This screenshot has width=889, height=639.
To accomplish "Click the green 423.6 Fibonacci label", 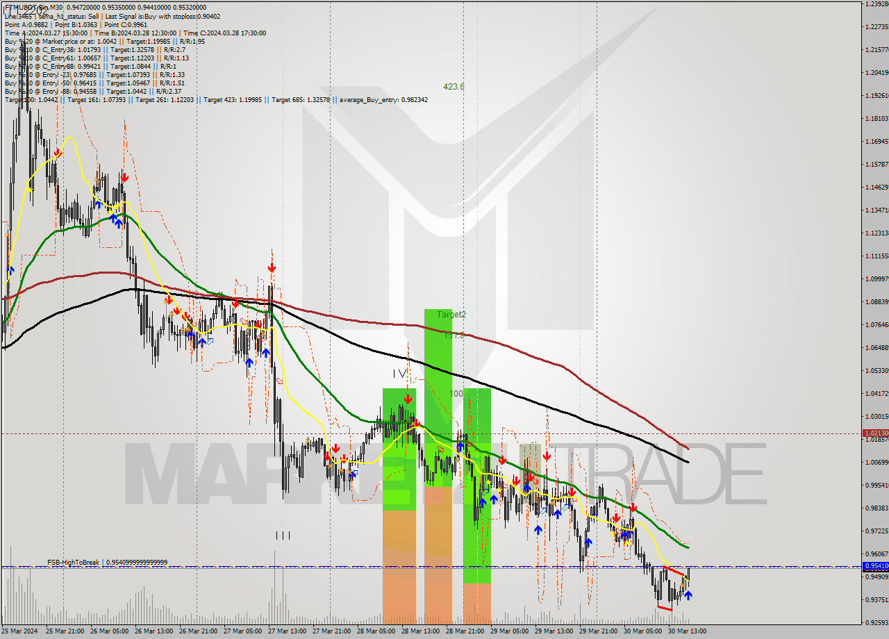I will 454,87.
